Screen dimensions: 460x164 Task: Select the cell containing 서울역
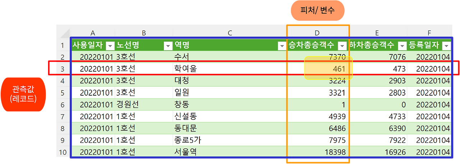(x=230, y=152)
